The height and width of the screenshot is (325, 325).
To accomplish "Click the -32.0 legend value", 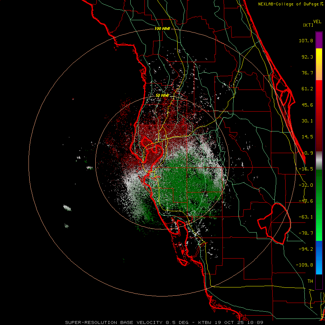I will [306, 185].
